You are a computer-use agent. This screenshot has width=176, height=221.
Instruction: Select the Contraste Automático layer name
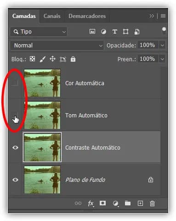click(93, 148)
